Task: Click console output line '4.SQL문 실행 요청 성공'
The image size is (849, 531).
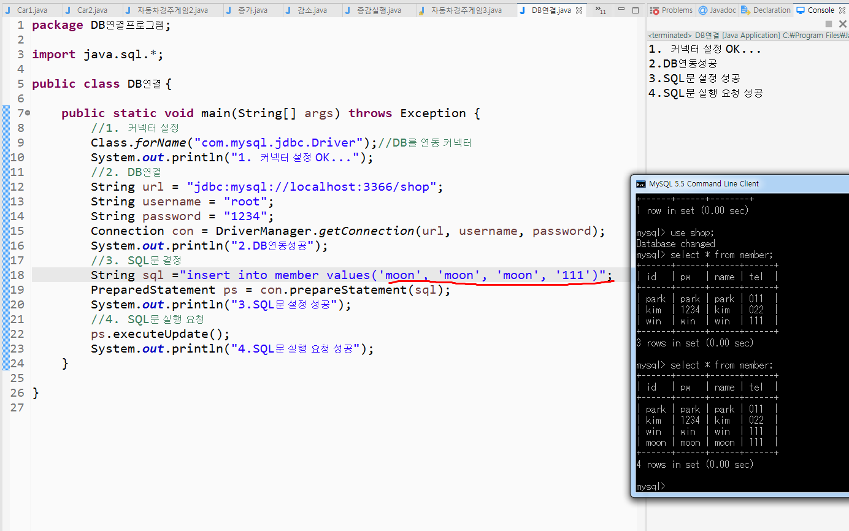Action: pyautogui.click(x=706, y=93)
